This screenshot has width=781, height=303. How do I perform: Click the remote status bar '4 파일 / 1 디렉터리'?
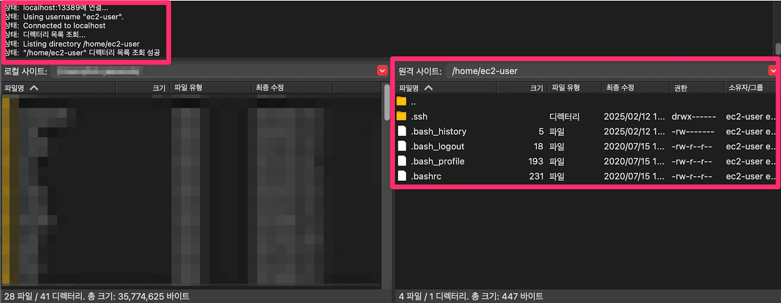click(471, 296)
